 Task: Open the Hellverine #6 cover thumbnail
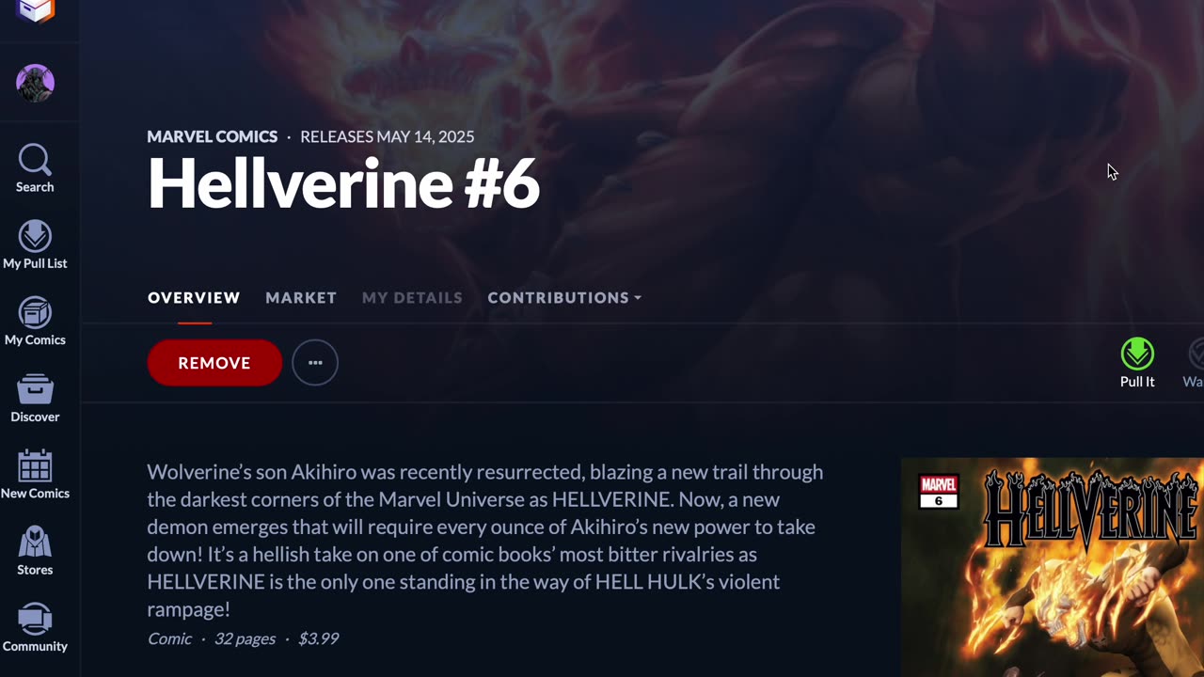(1053, 567)
